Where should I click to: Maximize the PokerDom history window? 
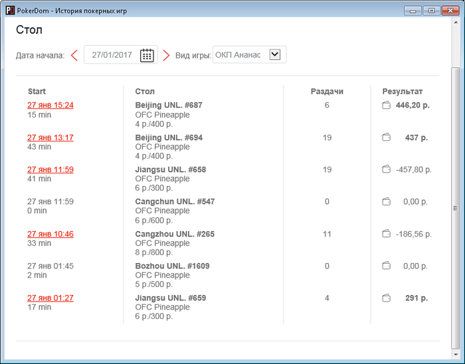[x=432, y=11]
